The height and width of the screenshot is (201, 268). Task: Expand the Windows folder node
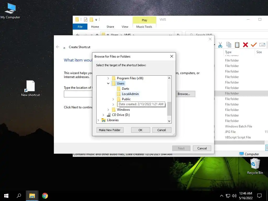coord(108,110)
